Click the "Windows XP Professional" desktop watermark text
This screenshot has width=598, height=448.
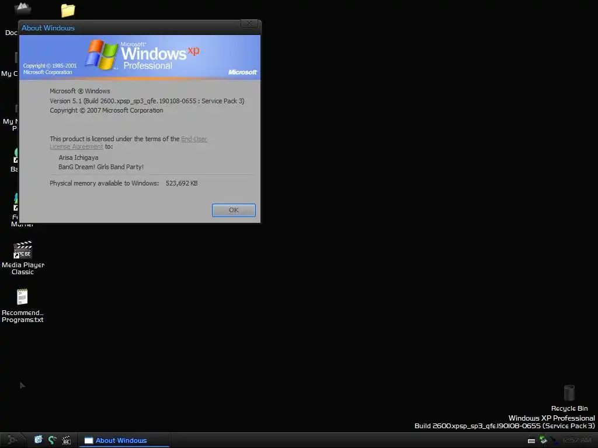point(551,418)
